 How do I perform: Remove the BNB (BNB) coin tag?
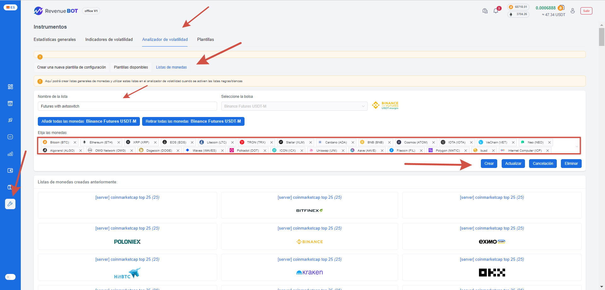389,142
